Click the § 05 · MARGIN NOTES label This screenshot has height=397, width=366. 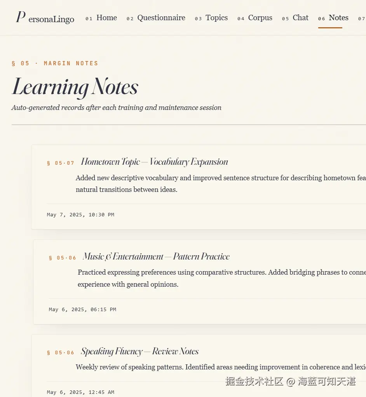[x=55, y=63]
